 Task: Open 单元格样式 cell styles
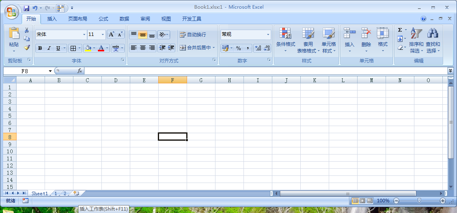pos(329,40)
